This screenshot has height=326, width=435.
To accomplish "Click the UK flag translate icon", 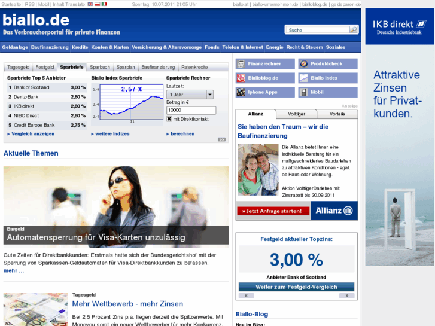I will pos(90,4).
